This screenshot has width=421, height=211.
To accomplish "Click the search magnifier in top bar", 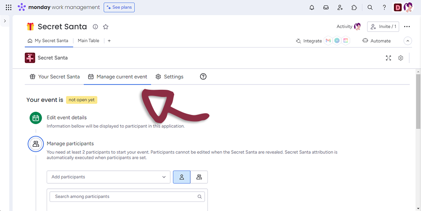I will coord(370,8).
